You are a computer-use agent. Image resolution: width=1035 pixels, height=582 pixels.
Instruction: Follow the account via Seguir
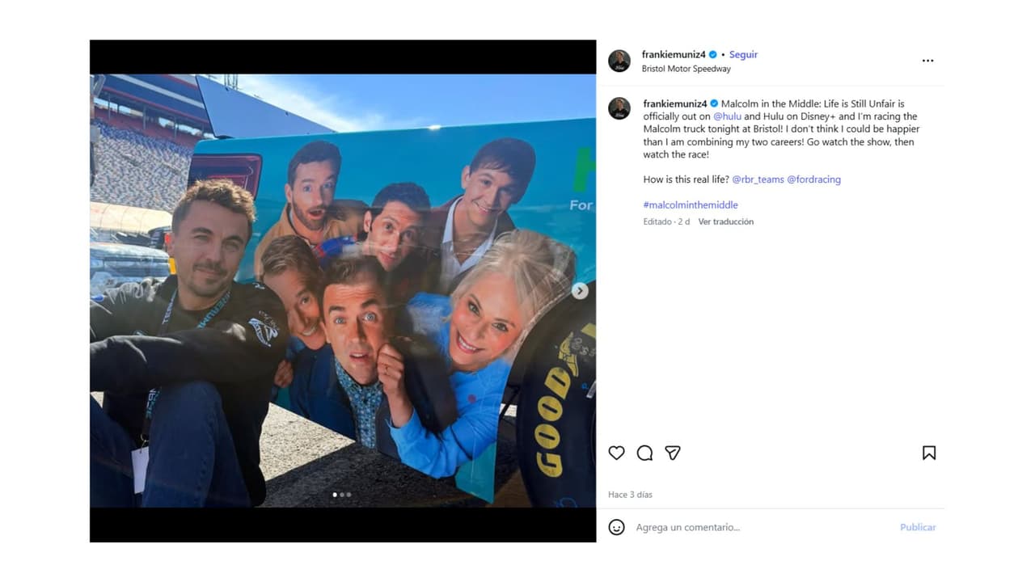pyautogui.click(x=743, y=55)
